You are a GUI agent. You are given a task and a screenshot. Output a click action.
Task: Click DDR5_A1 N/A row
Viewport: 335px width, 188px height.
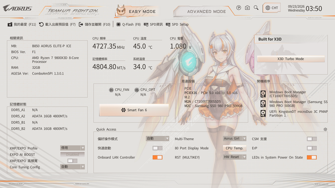(24, 110)
